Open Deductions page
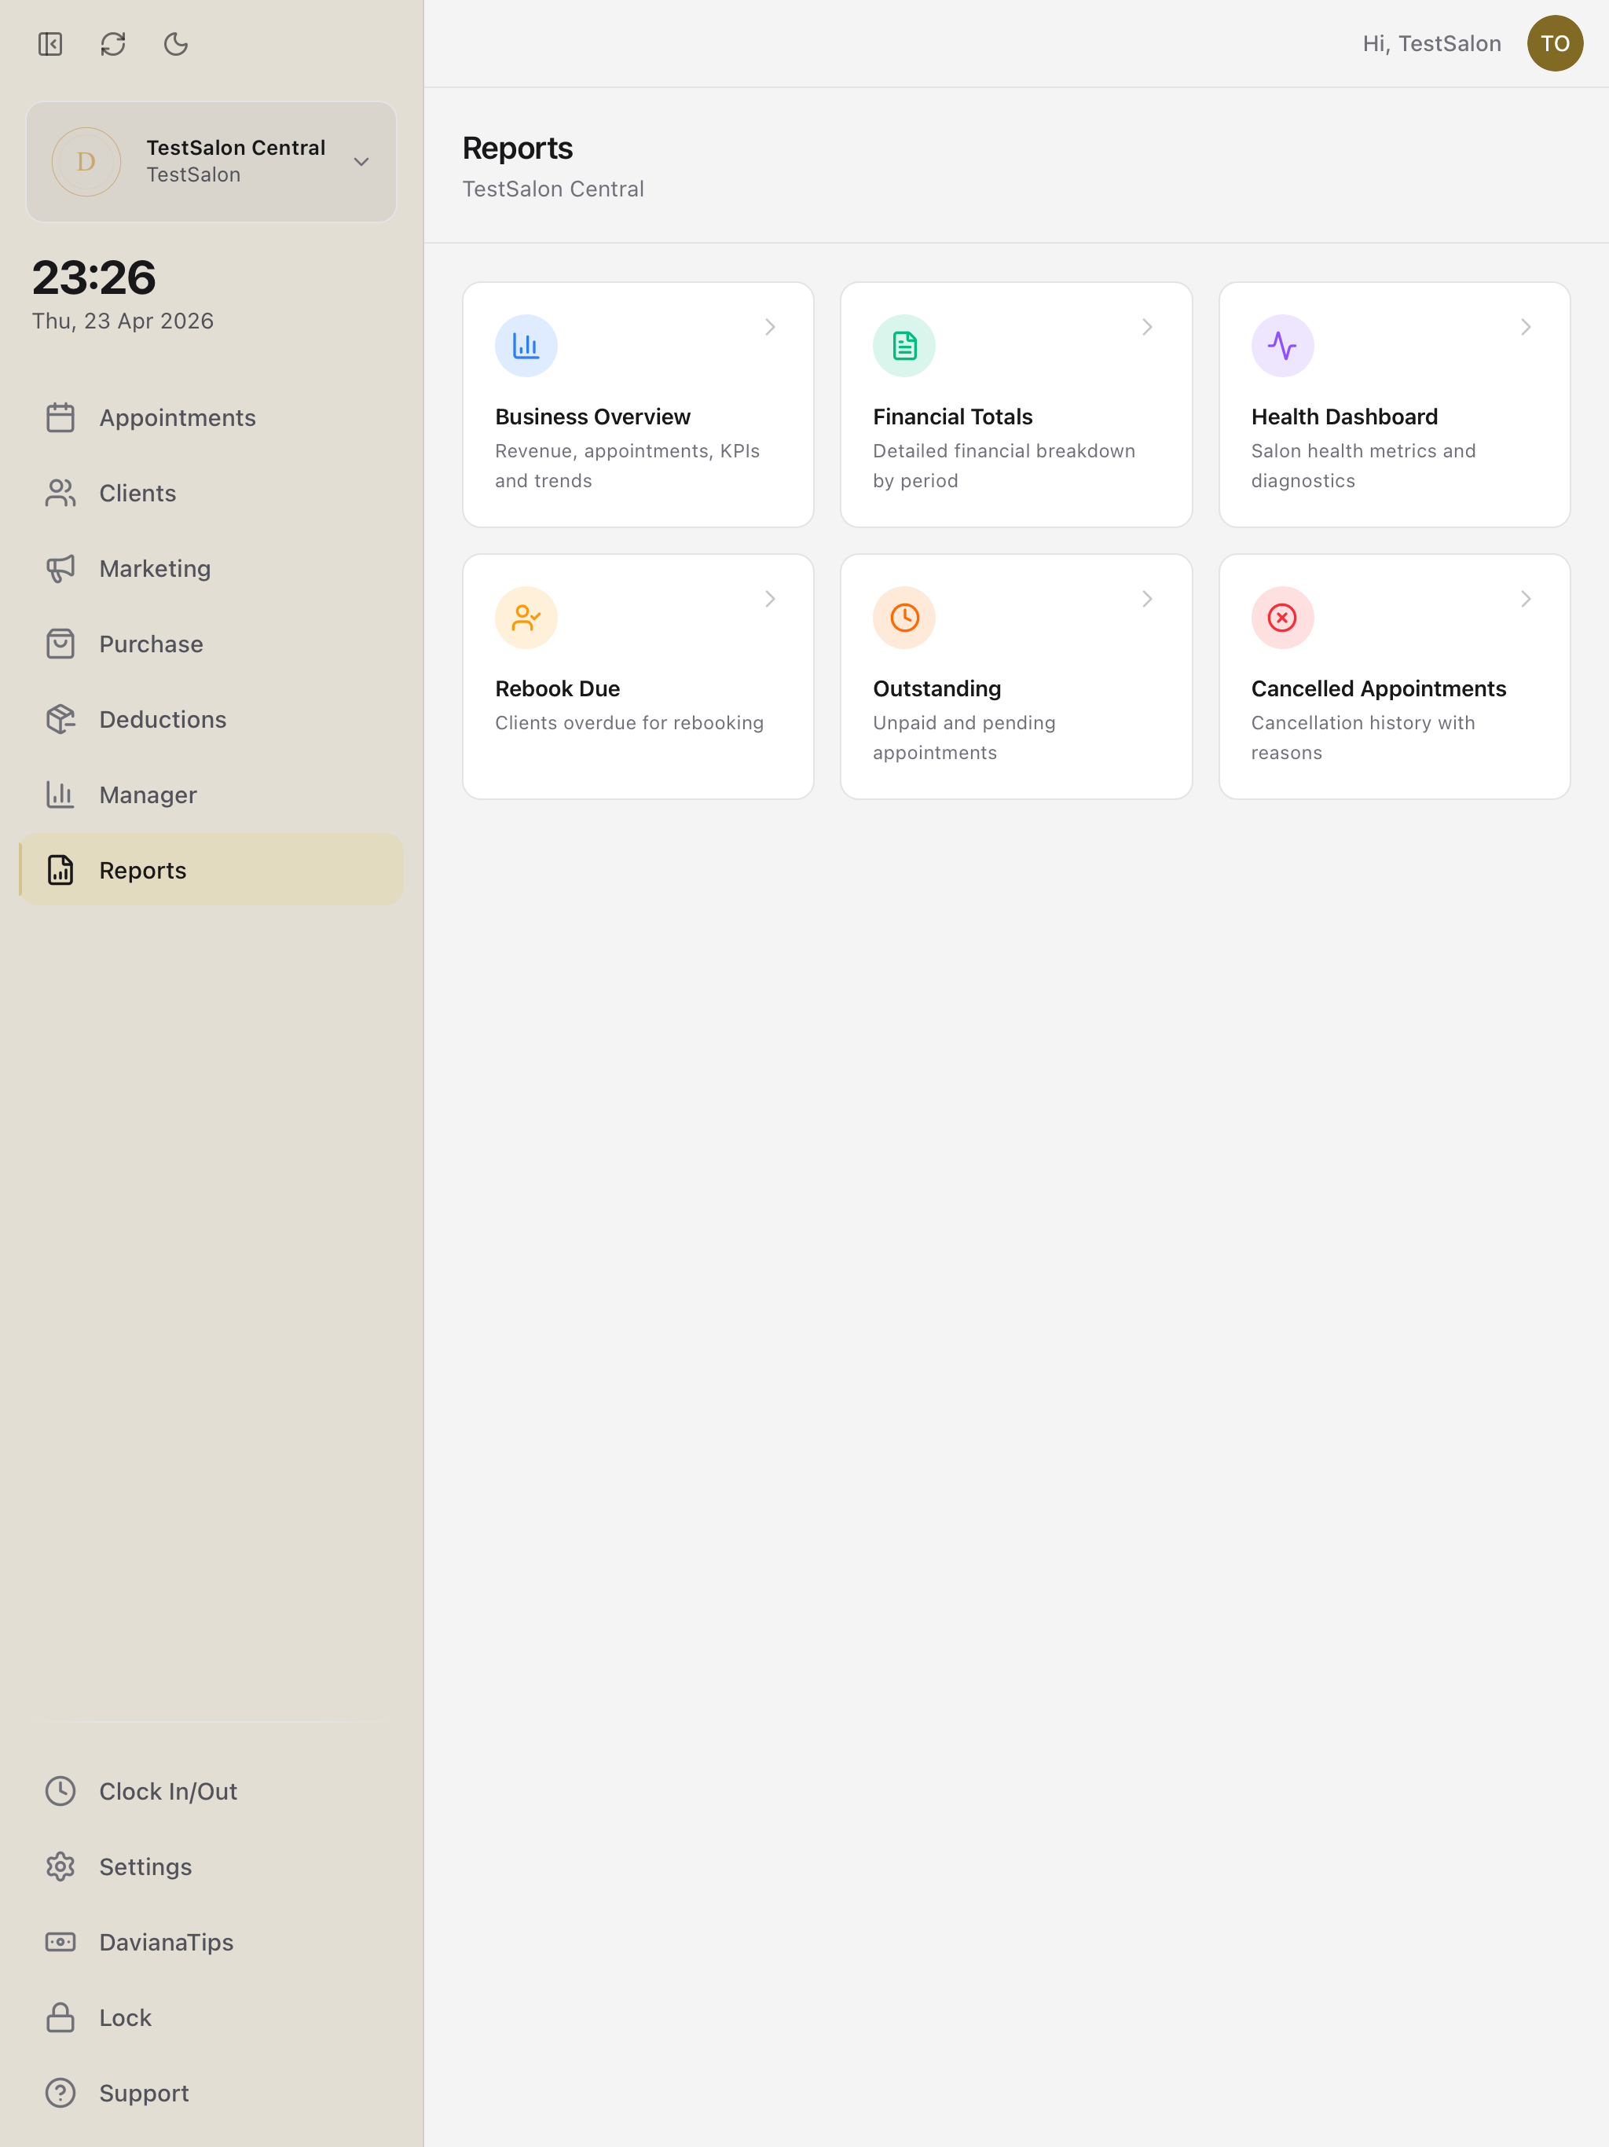The width and height of the screenshot is (1609, 2147). 211,719
